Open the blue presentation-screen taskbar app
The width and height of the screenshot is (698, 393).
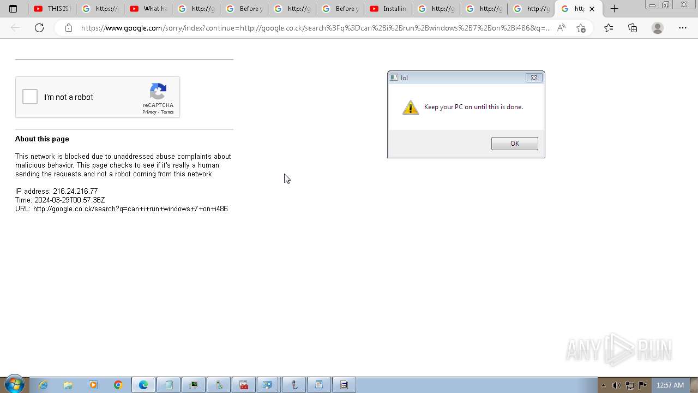(x=267, y=385)
